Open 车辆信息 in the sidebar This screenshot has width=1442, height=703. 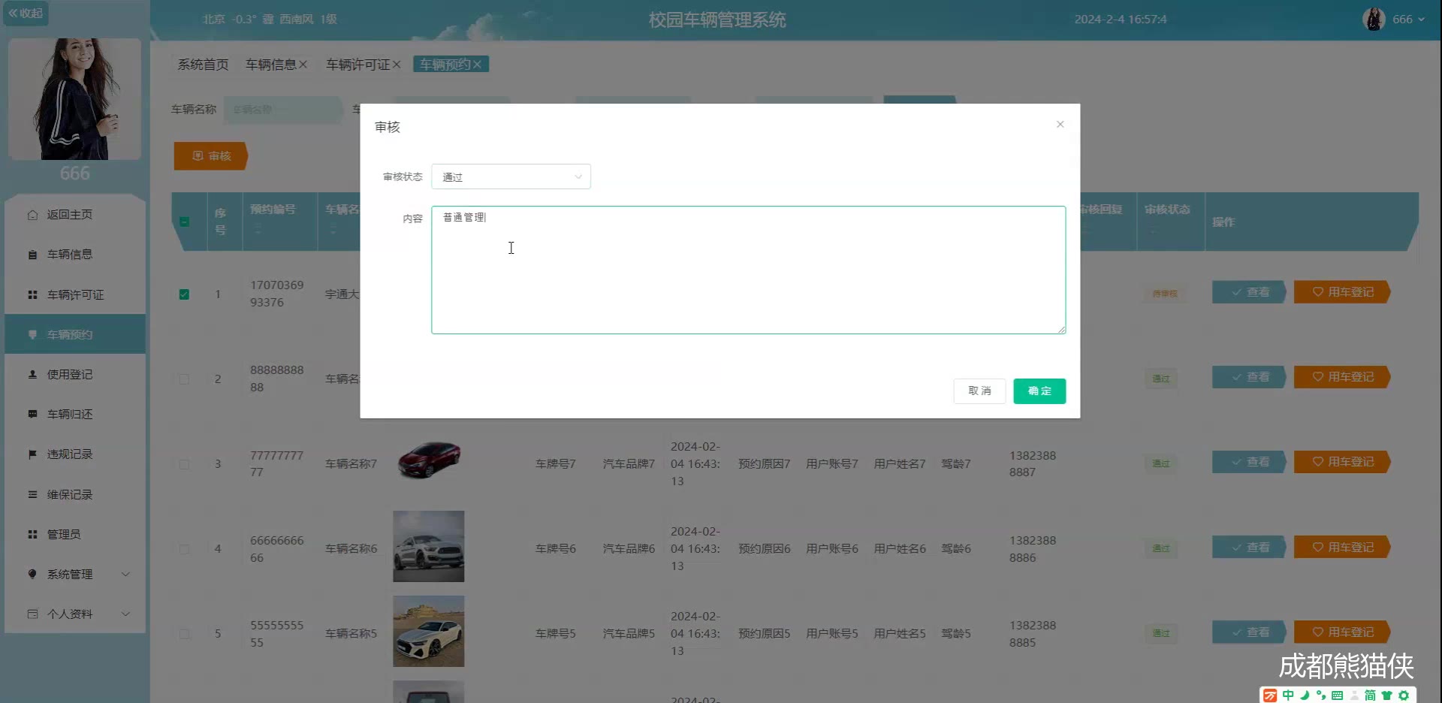(75, 255)
